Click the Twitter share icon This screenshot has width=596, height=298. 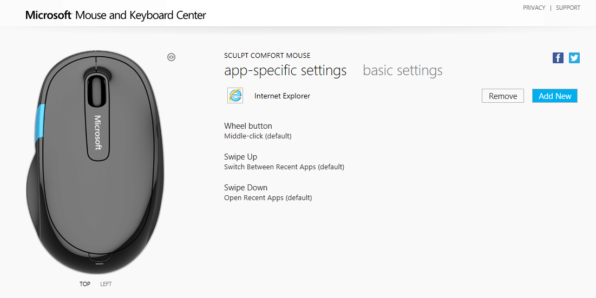(x=574, y=58)
